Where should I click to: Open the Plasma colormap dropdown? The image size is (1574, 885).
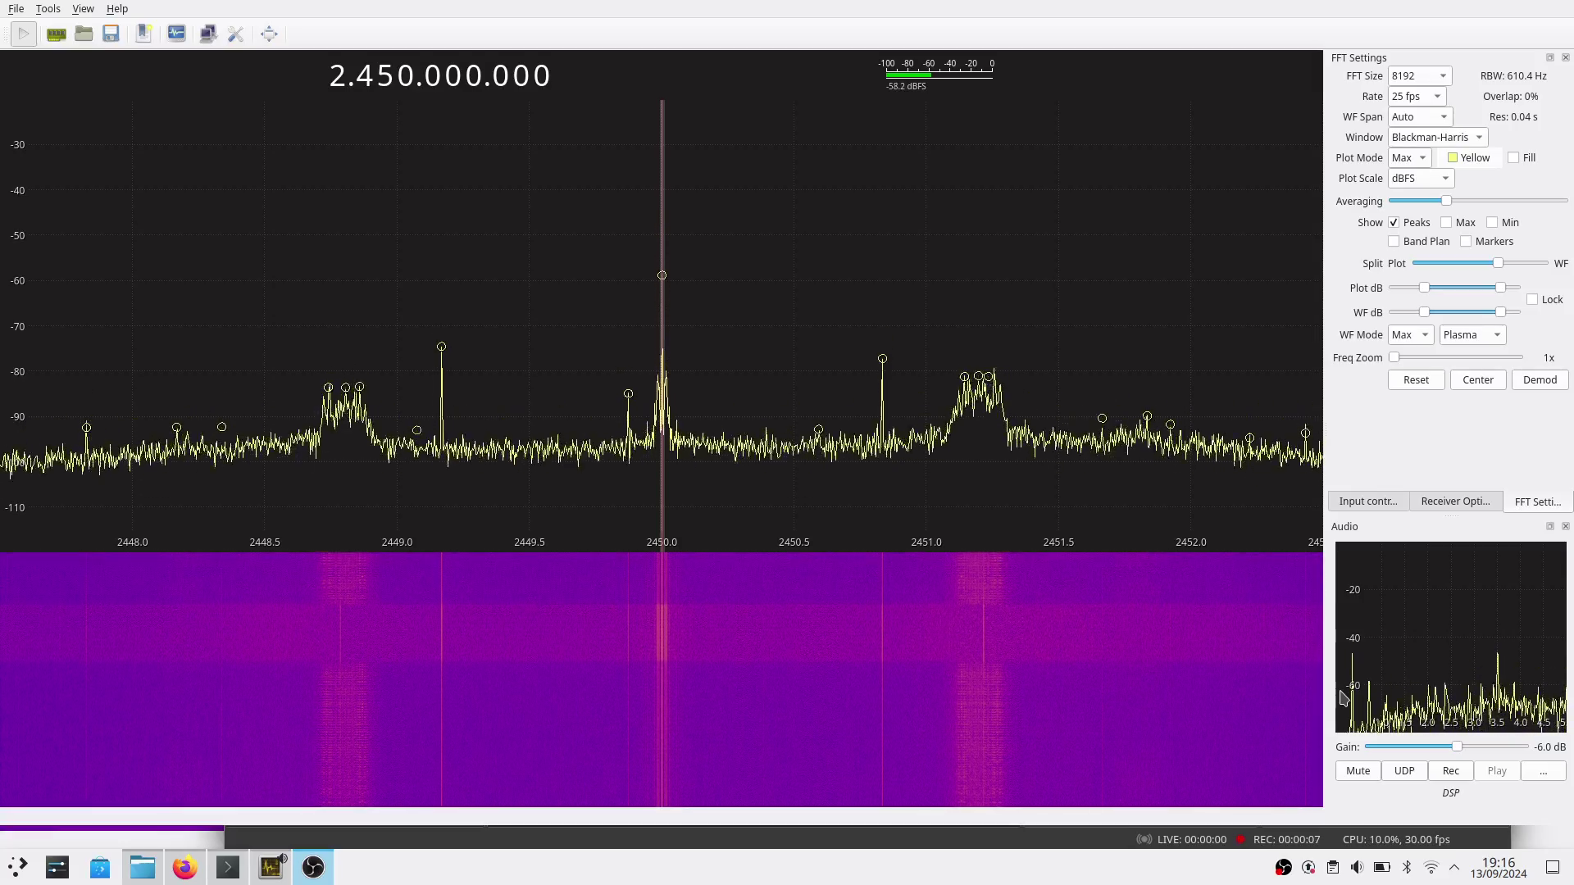1472,335
